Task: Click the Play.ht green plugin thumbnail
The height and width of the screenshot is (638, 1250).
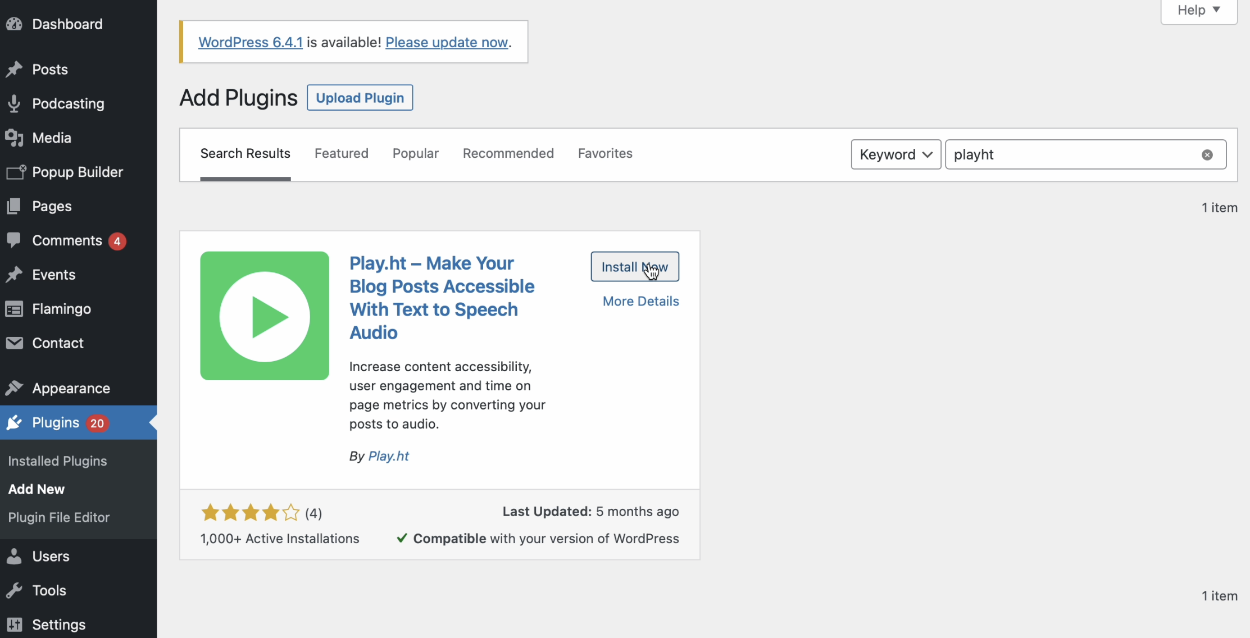Action: 265,316
